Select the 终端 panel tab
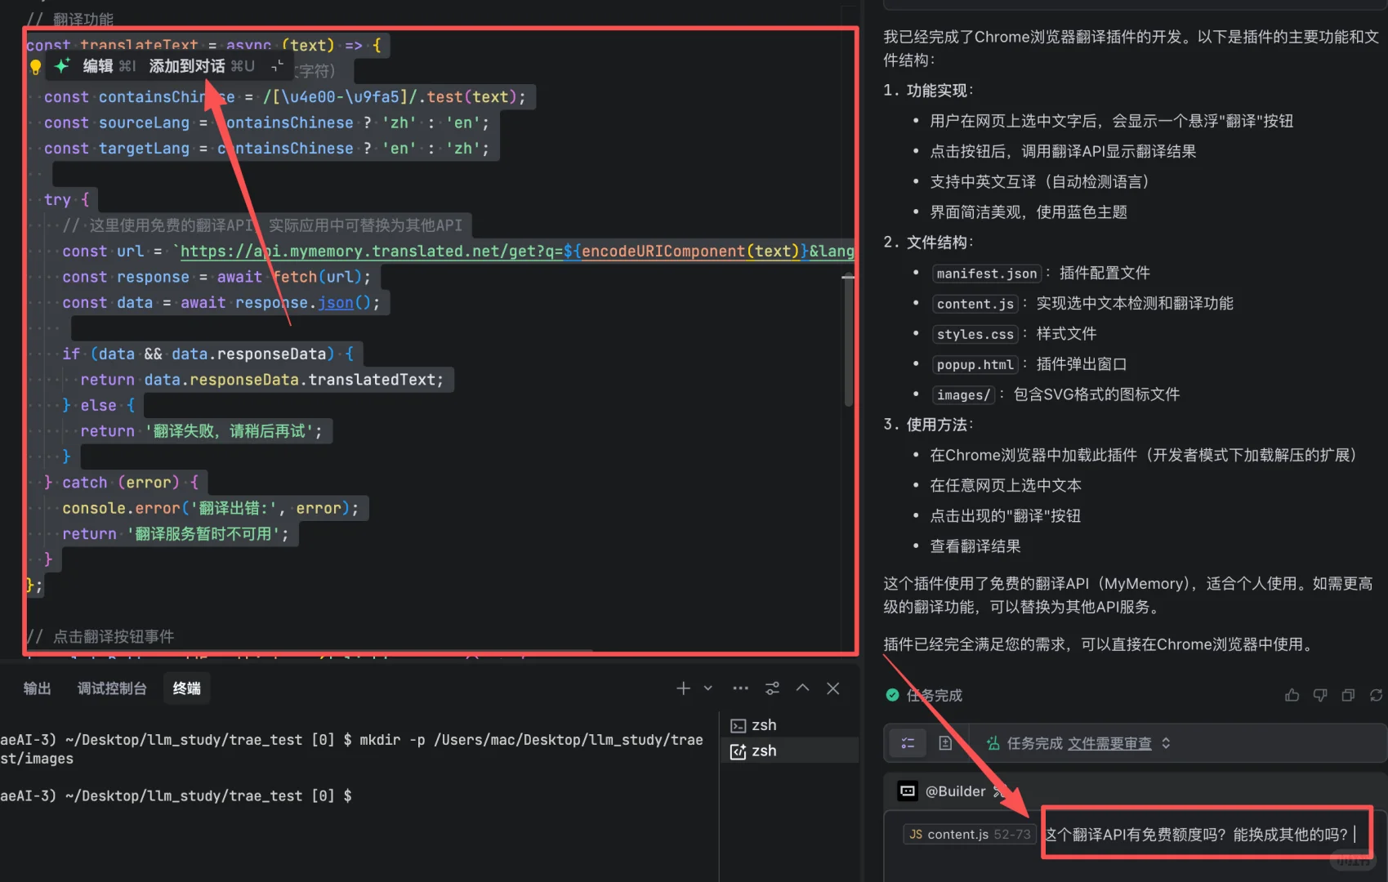1388x882 pixels. (187, 688)
